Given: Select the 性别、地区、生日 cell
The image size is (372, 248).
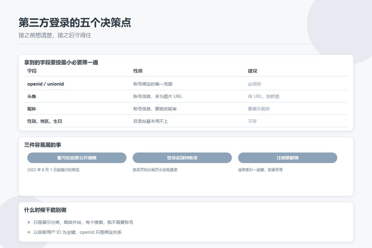Looking at the screenshot, I should coord(45,121).
